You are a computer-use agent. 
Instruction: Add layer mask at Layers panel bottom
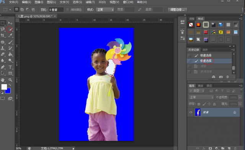pos(210,148)
